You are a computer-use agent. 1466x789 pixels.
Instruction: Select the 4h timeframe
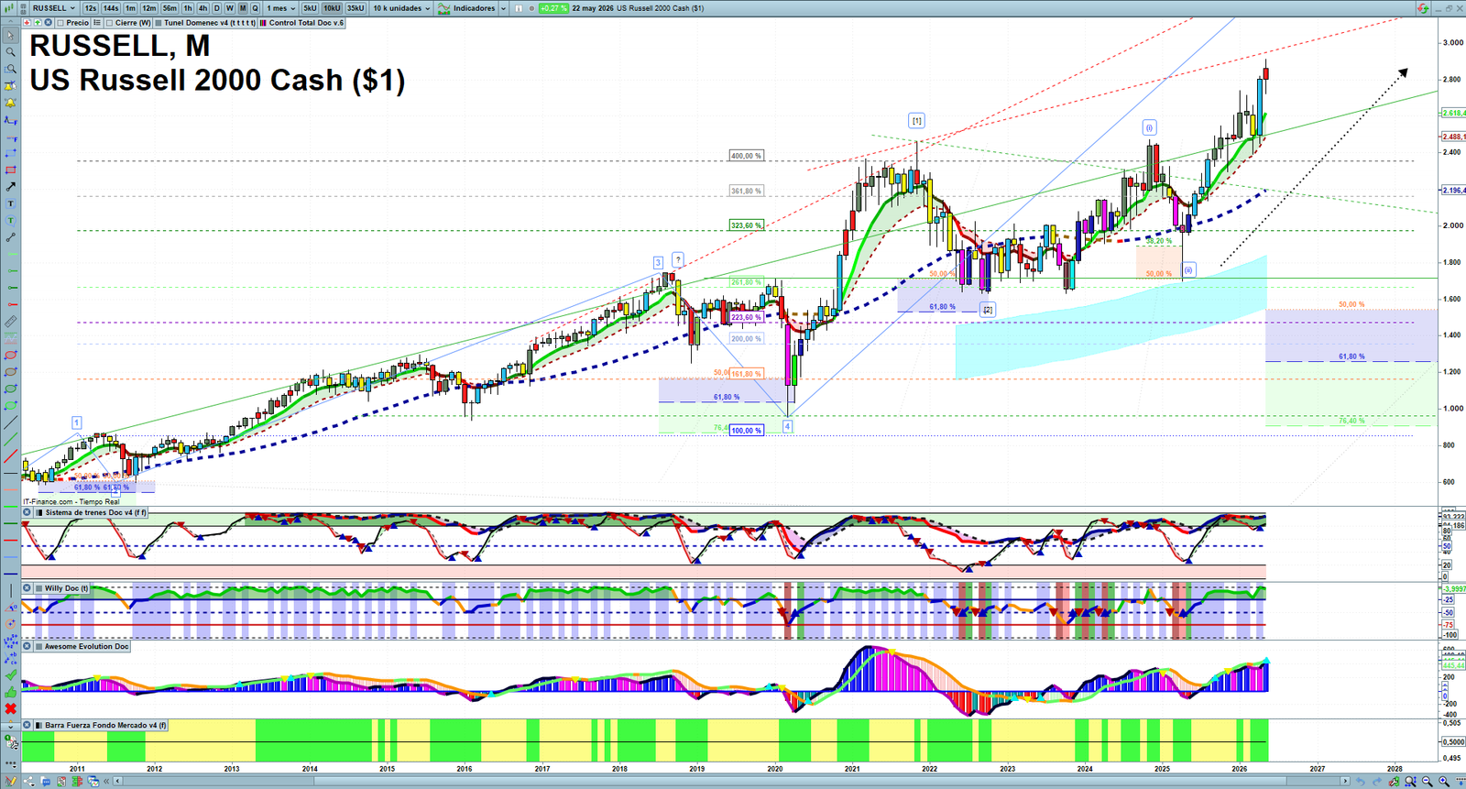[x=202, y=8]
